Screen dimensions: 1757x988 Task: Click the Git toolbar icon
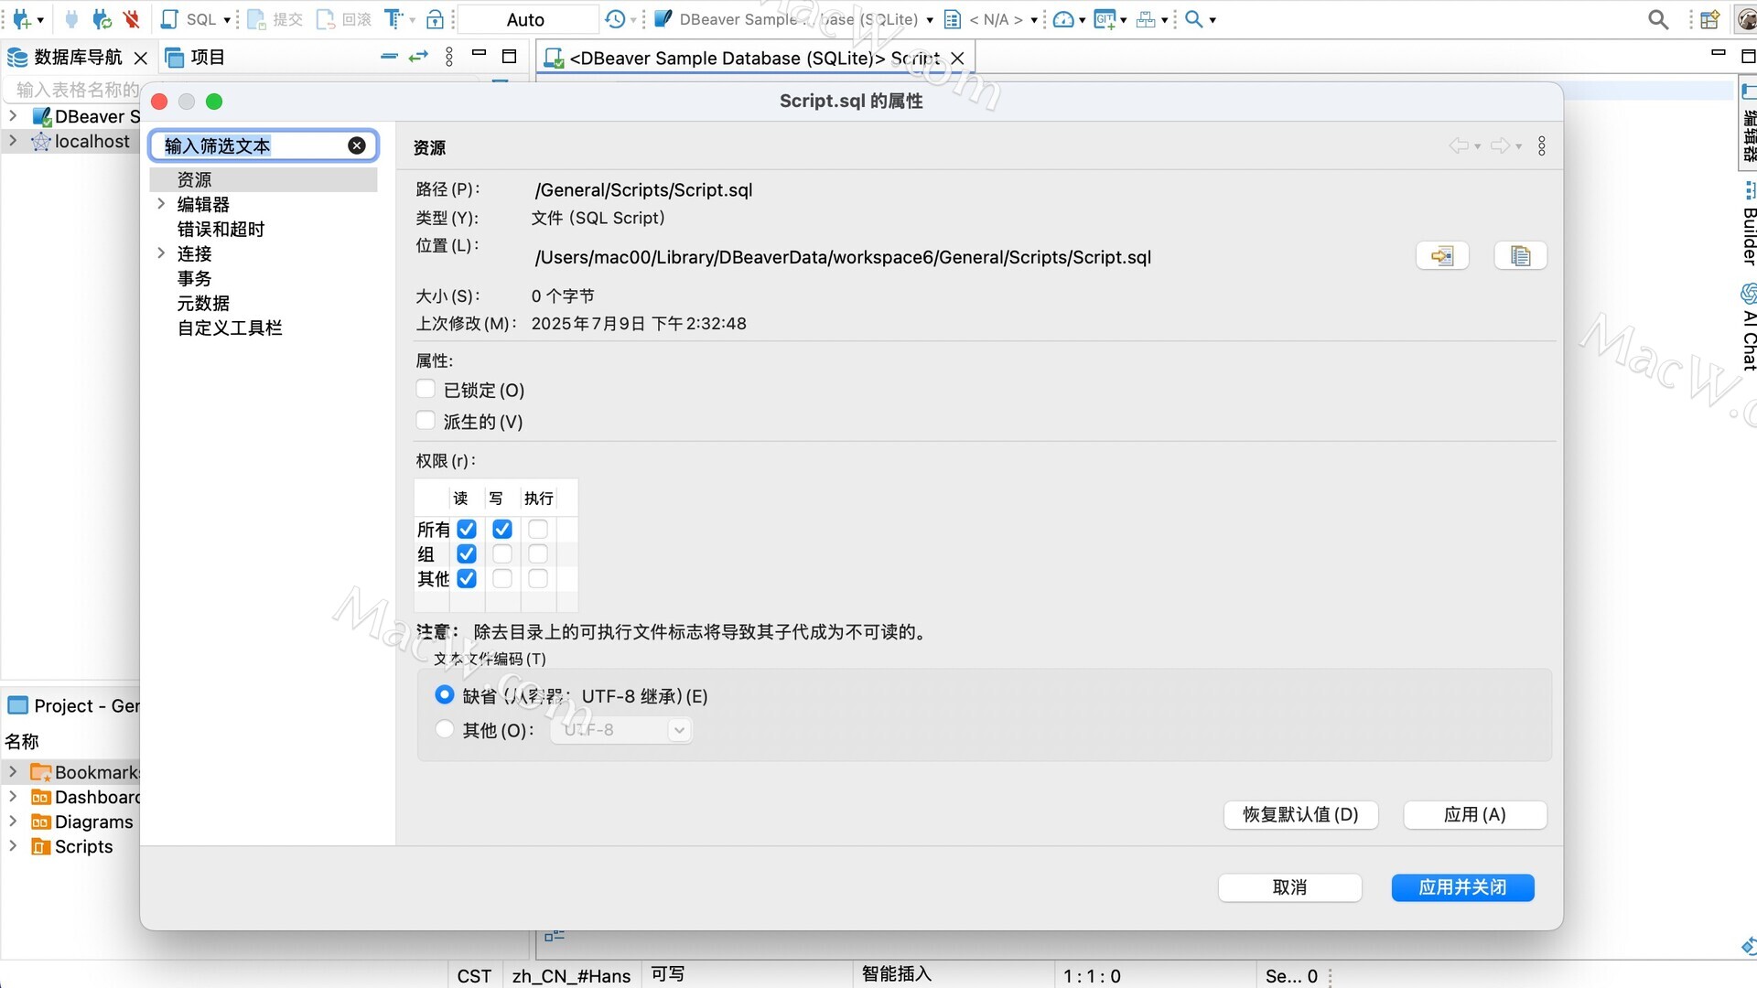(x=1105, y=19)
